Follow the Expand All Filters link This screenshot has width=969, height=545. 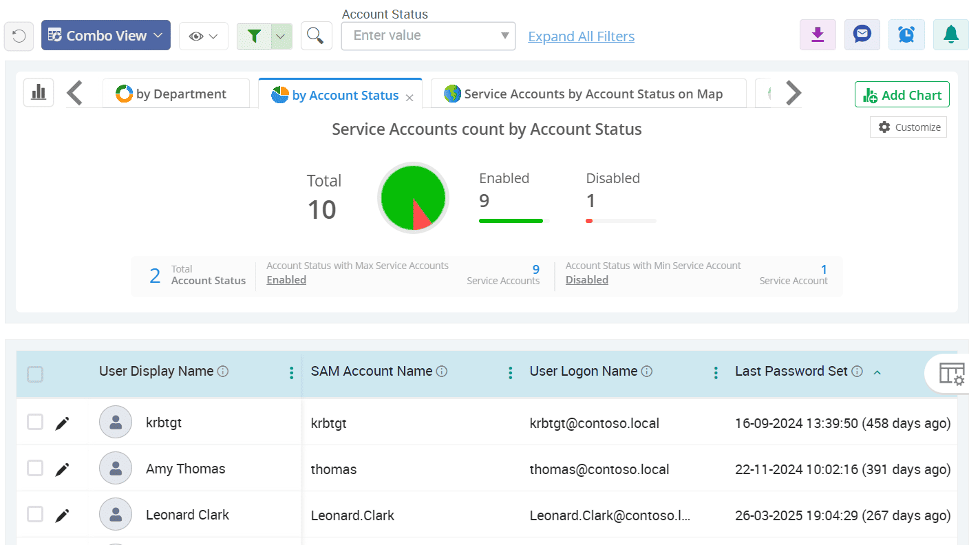[581, 36]
